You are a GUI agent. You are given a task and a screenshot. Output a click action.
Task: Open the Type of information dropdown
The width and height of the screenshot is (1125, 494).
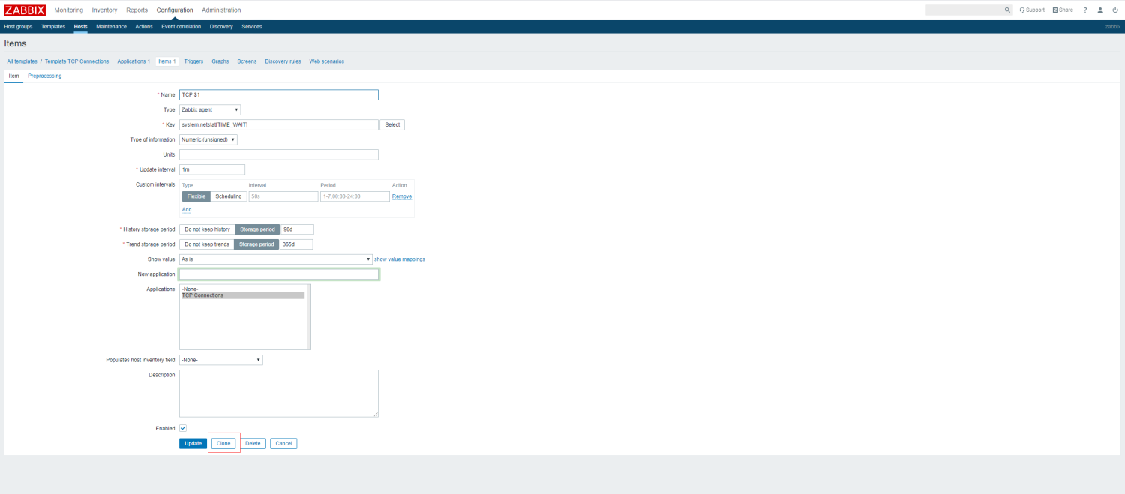click(x=208, y=139)
